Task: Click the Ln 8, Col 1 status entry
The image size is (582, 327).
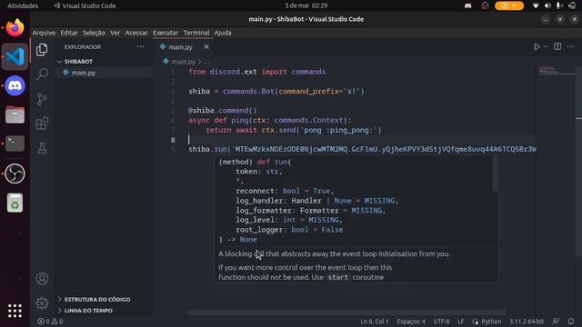Action: (374, 322)
